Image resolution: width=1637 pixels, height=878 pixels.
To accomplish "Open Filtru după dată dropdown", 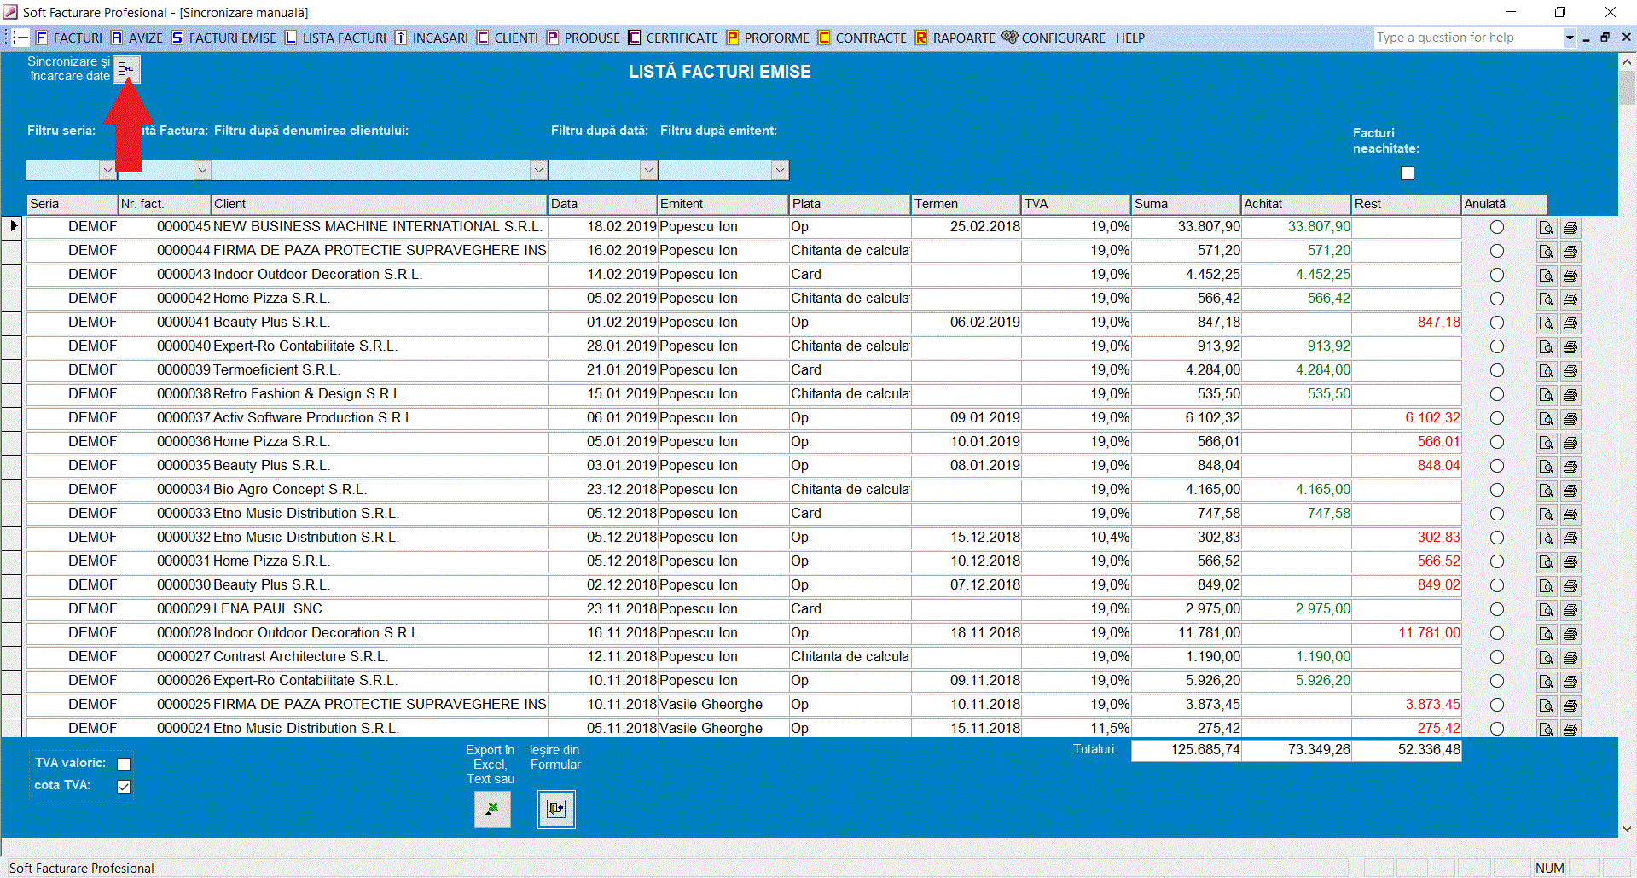I will click(x=648, y=170).
